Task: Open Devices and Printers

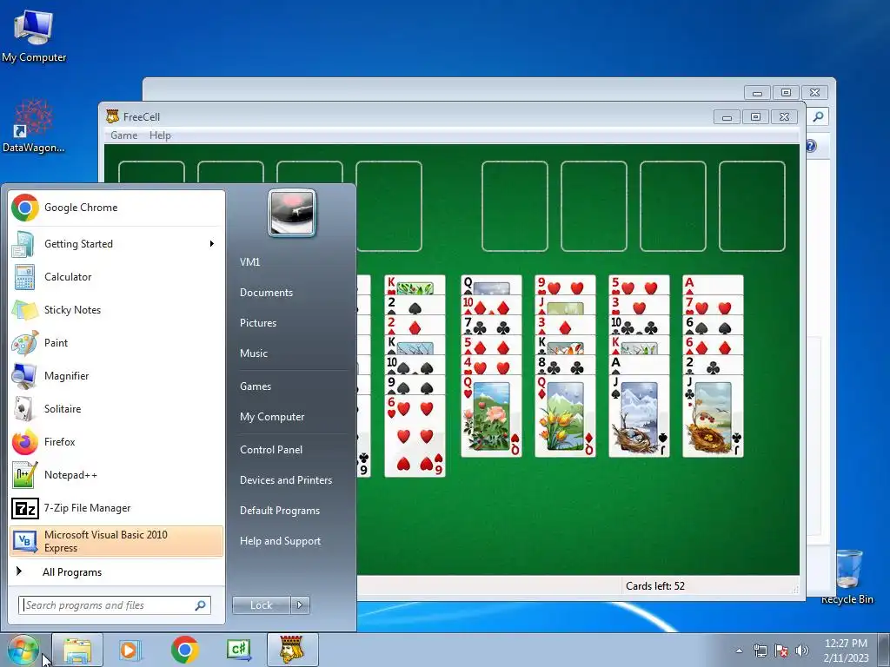Action: click(x=286, y=480)
